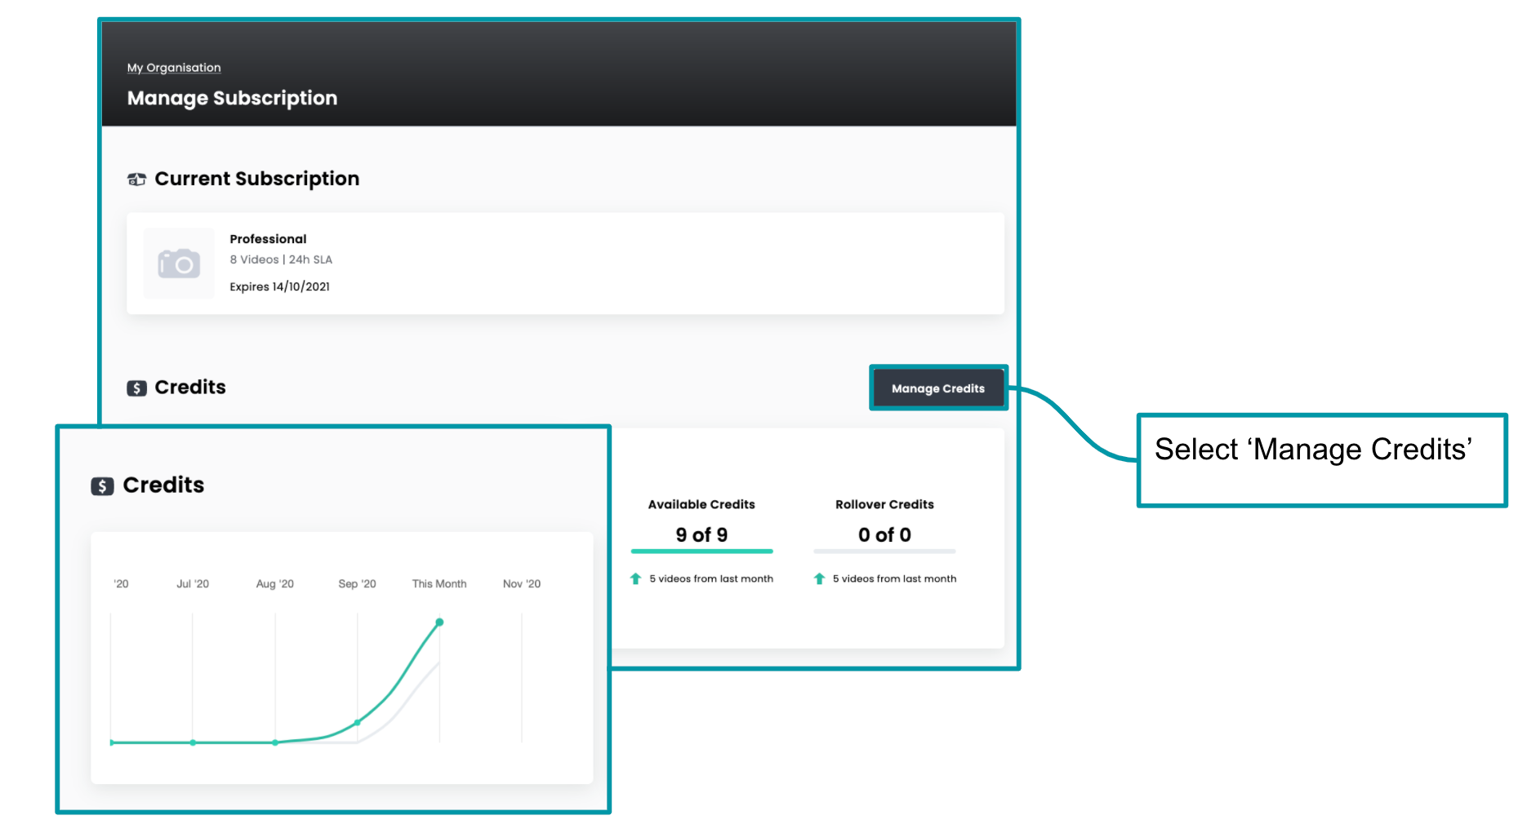The width and height of the screenshot is (1527, 829).
Task: Click the Current Subscription card icon
Action: [x=136, y=180]
